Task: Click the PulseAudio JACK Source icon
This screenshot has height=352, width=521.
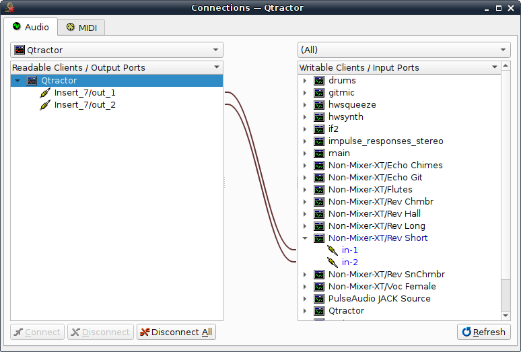Action: point(319,299)
